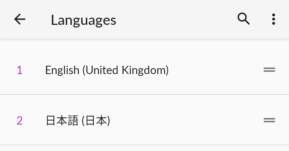The width and height of the screenshot is (289, 151).
Task: Go back using the back arrow
Action: (x=20, y=20)
